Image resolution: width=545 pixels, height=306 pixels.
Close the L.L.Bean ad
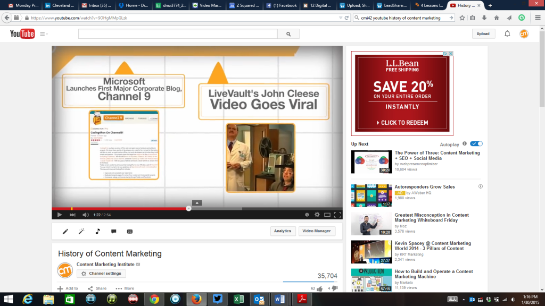click(451, 54)
